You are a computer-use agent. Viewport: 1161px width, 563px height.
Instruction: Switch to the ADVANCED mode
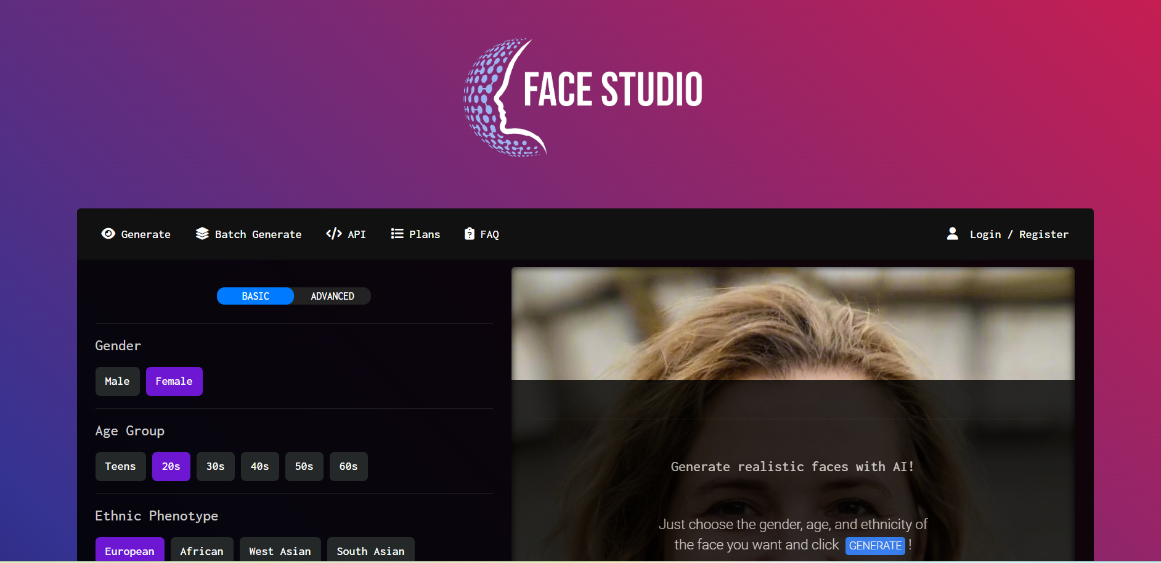(x=332, y=296)
